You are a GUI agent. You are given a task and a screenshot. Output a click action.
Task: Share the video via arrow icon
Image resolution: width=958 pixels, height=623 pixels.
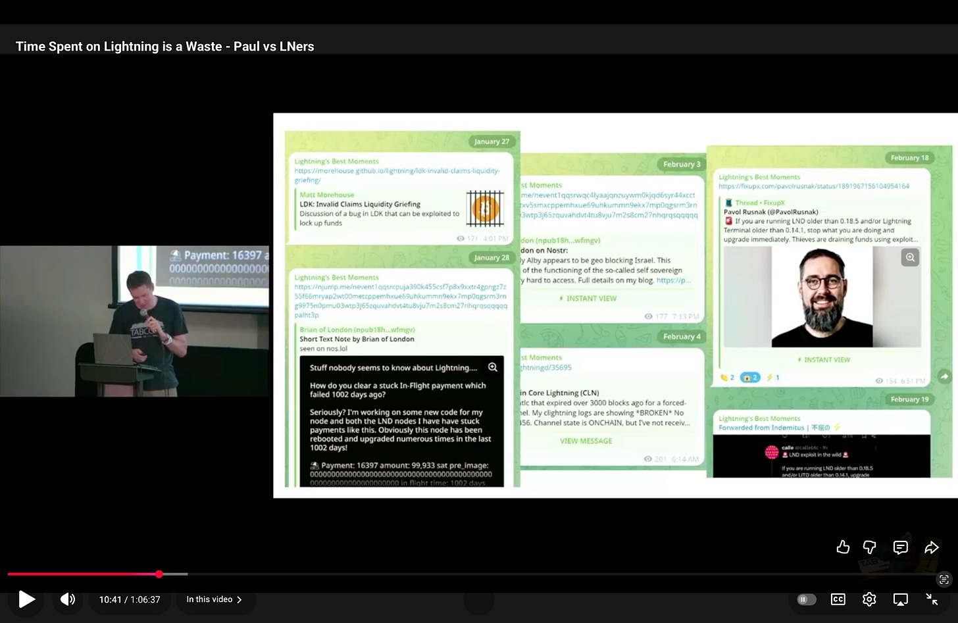tap(932, 547)
